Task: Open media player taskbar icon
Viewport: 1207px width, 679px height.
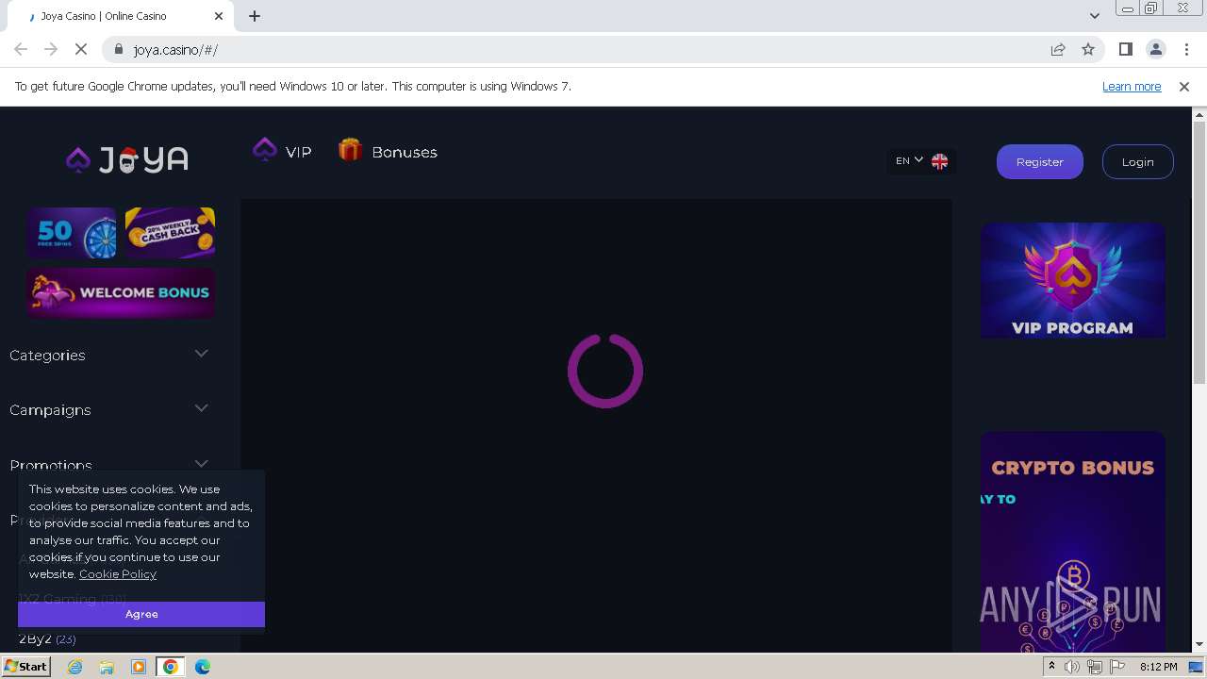Action: 139,667
